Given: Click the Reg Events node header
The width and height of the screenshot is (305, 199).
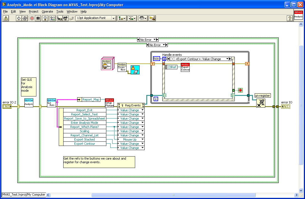Looking at the screenshot, I should tap(131, 105).
